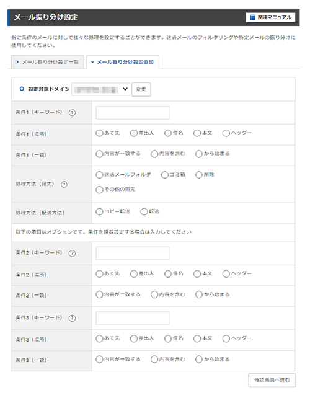Click help icon beside 条件3（キーワード）

[72, 318]
